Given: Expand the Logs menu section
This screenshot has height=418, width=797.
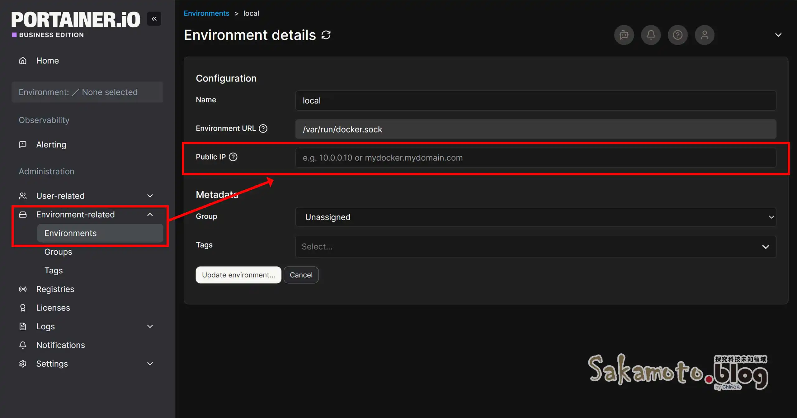Looking at the screenshot, I should click(x=150, y=327).
